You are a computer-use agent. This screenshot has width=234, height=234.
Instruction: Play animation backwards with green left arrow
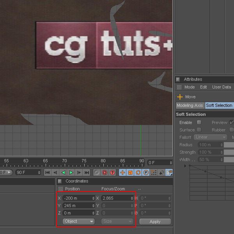(x=63, y=173)
